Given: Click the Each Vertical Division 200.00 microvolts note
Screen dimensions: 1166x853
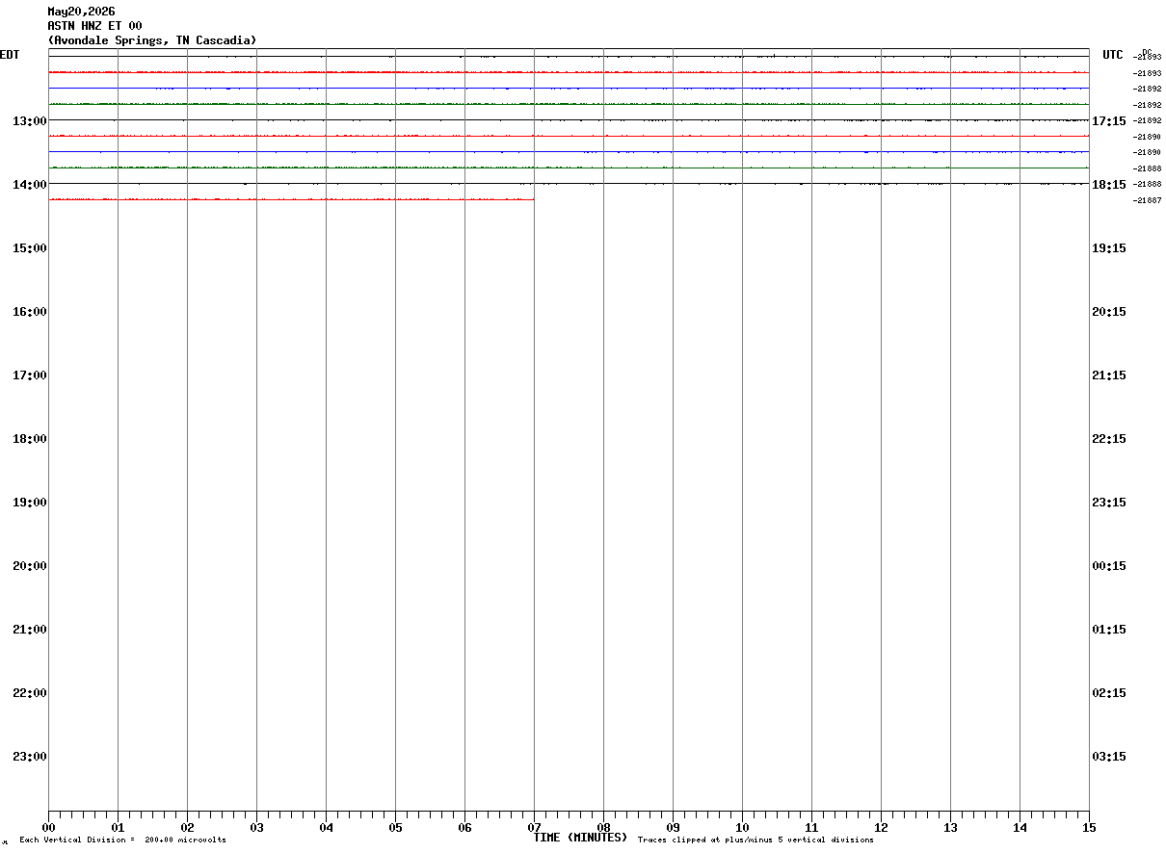Looking at the screenshot, I should tap(123, 840).
